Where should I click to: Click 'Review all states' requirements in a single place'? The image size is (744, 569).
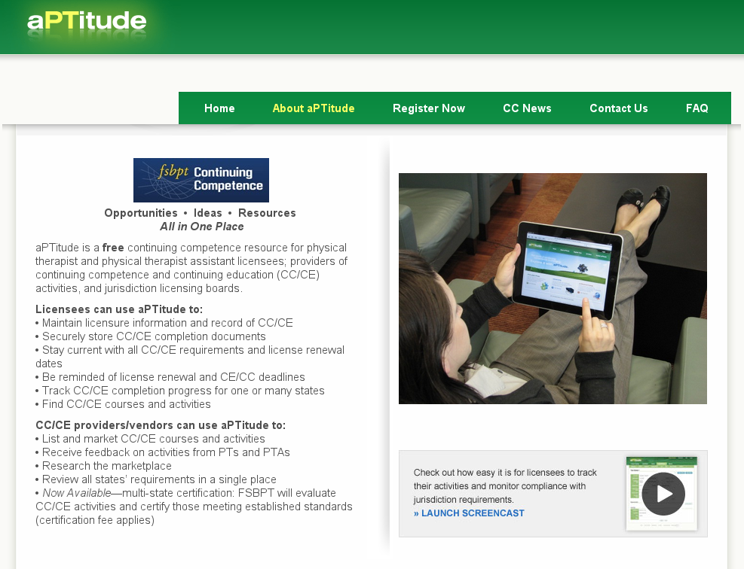click(155, 479)
